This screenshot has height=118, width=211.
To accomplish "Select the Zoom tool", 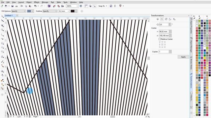I will pyautogui.click(x=2, y=30).
